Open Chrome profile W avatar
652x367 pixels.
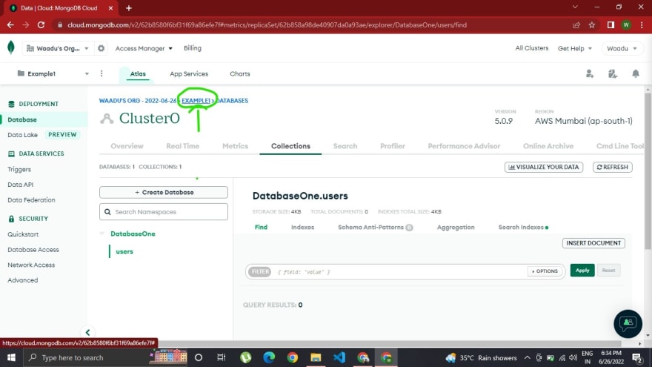626,25
